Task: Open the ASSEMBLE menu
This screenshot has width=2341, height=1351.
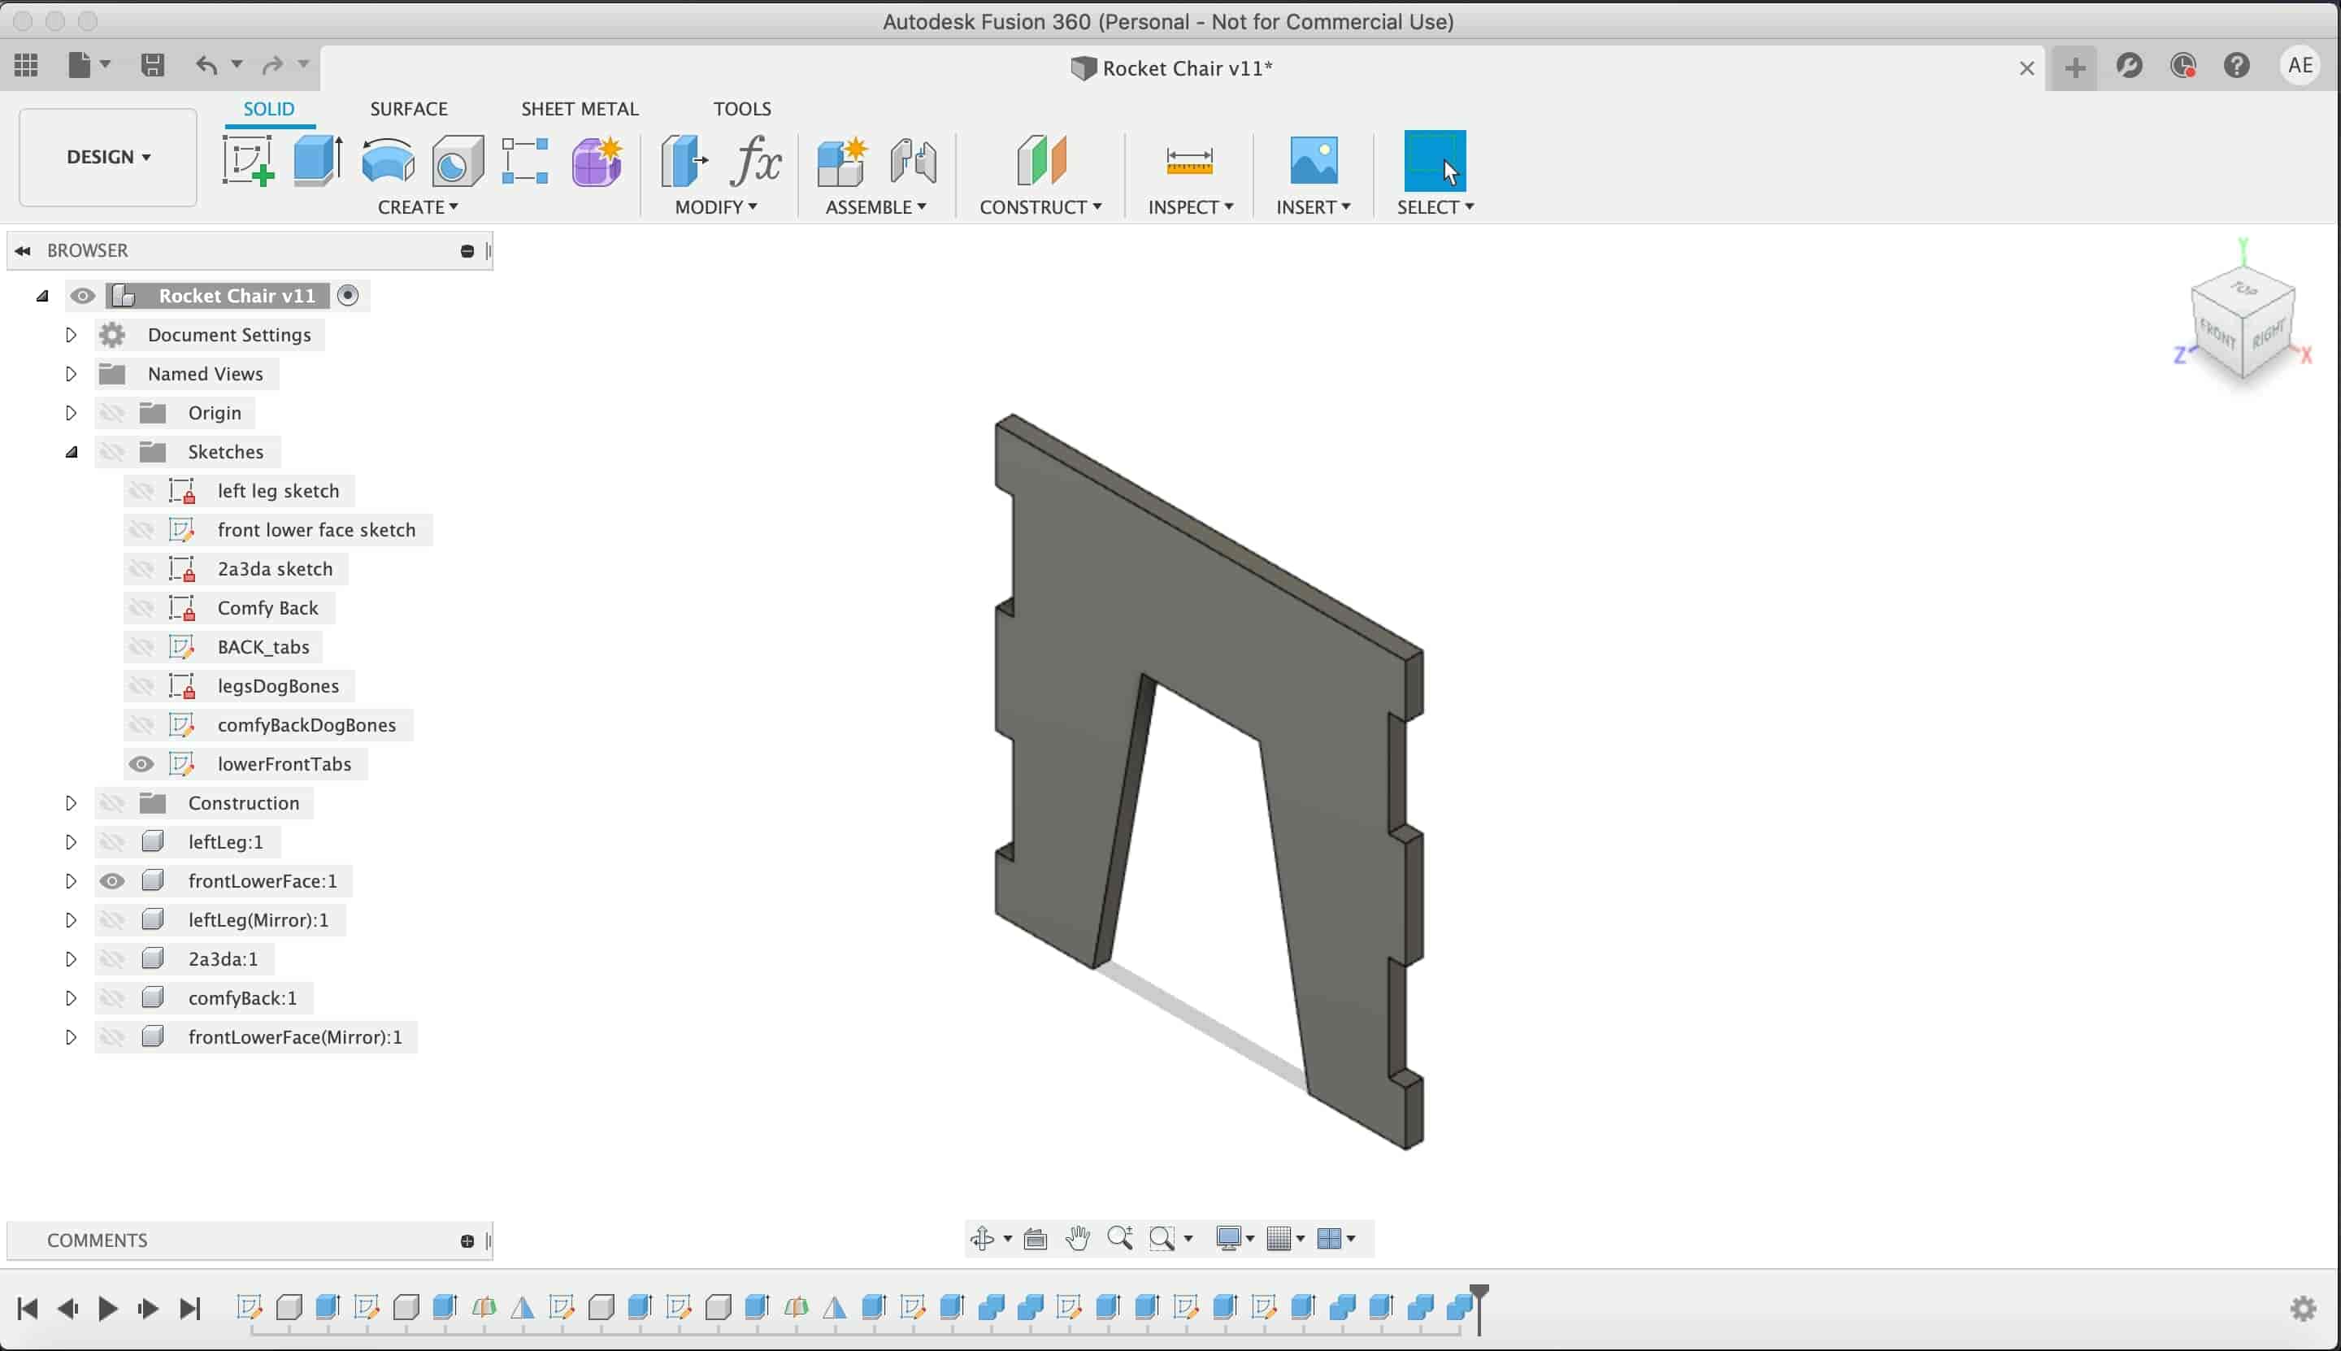Action: coord(876,207)
